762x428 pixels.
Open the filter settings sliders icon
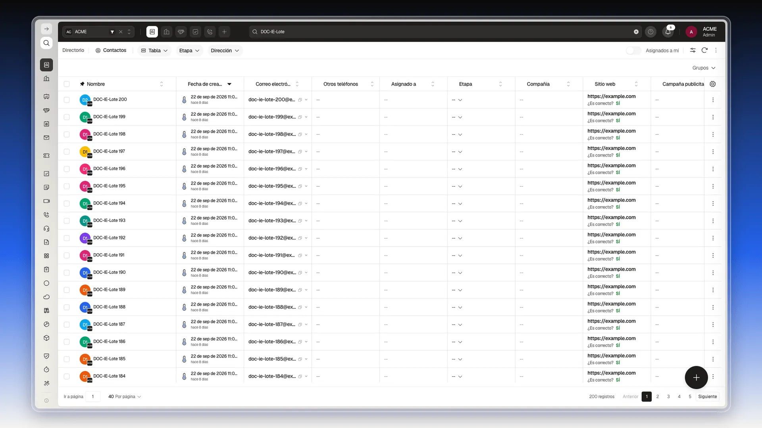[x=693, y=50]
